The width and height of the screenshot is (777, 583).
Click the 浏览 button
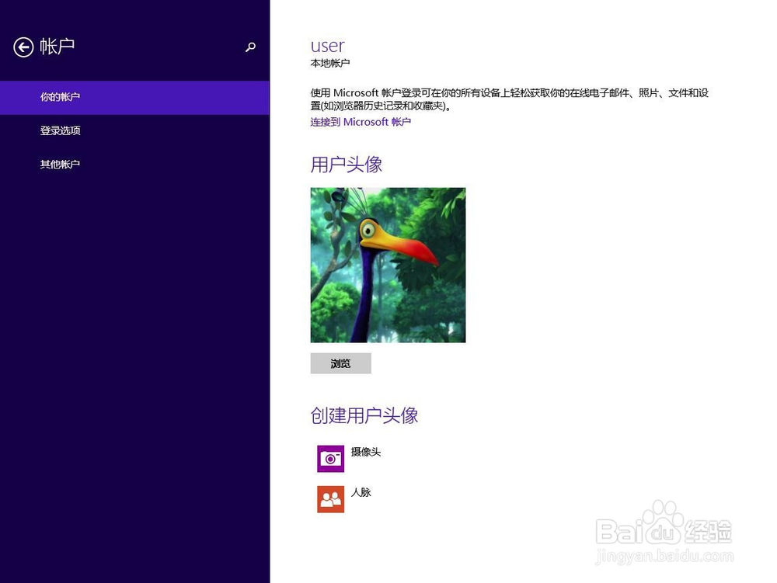click(x=340, y=363)
